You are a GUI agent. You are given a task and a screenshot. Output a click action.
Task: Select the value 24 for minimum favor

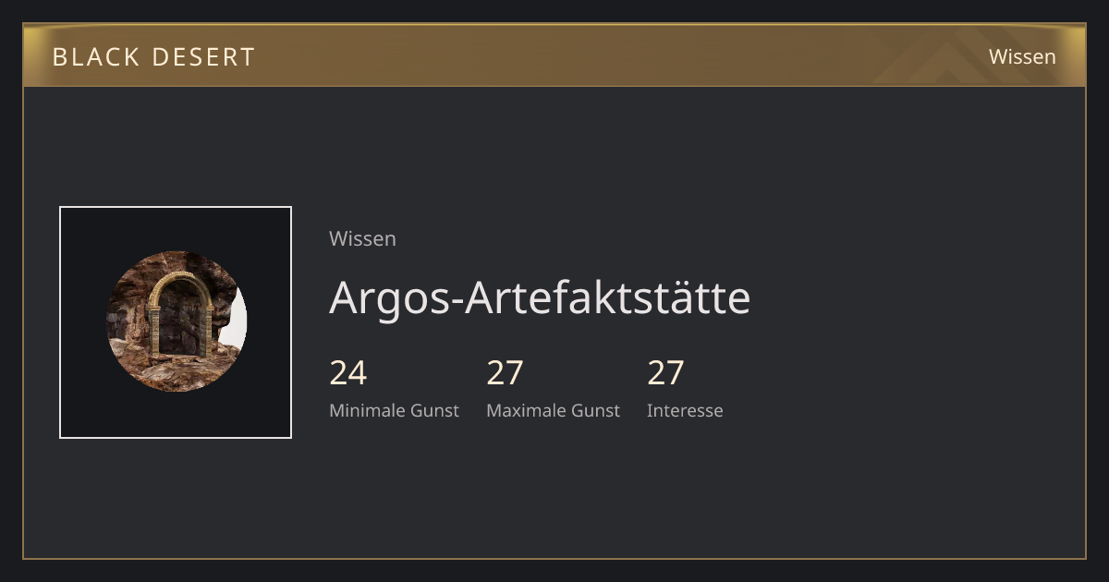pyautogui.click(x=348, y=373)
